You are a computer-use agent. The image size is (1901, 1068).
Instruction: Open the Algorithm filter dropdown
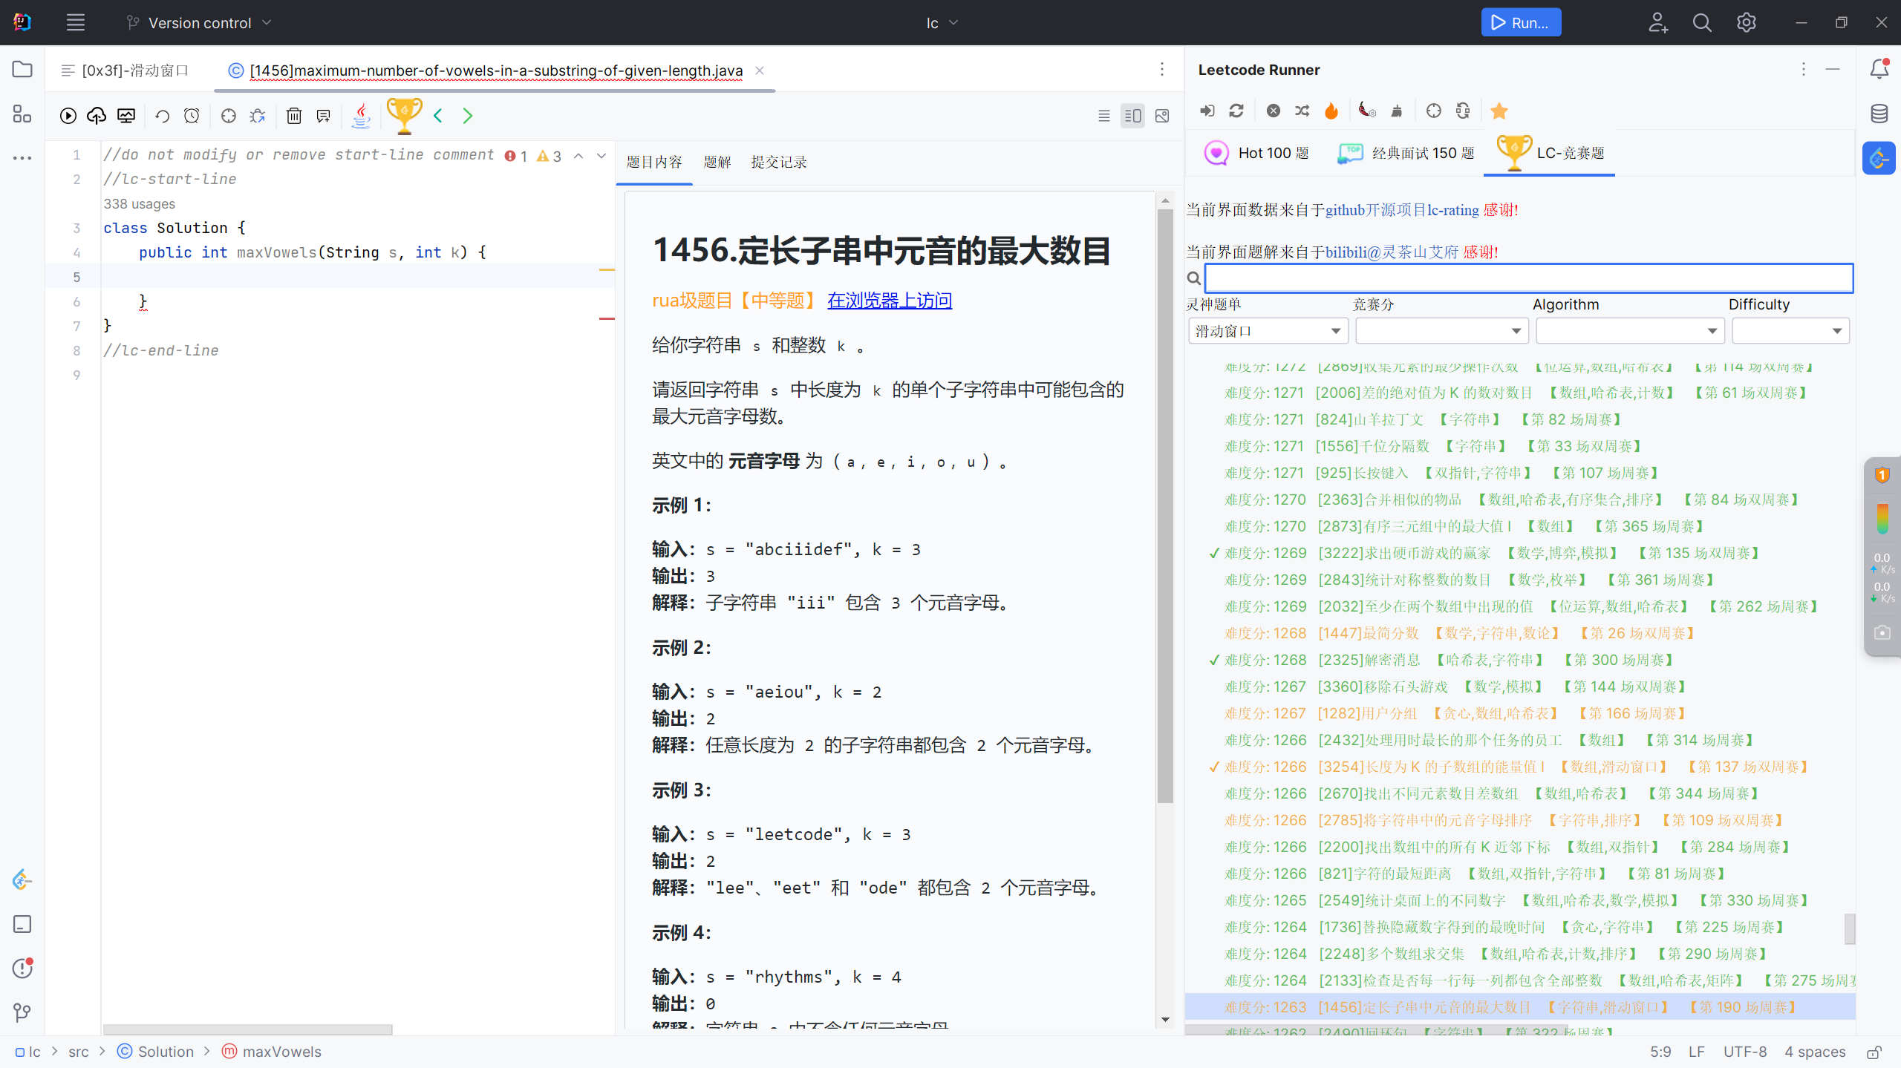pyautogui.click(x=1630, y=331)
